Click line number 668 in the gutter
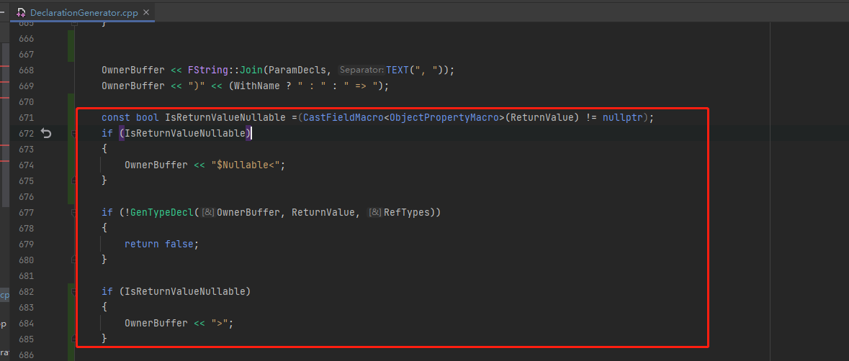The height and width of the screenshot is (361, 849). pos(26,70)
